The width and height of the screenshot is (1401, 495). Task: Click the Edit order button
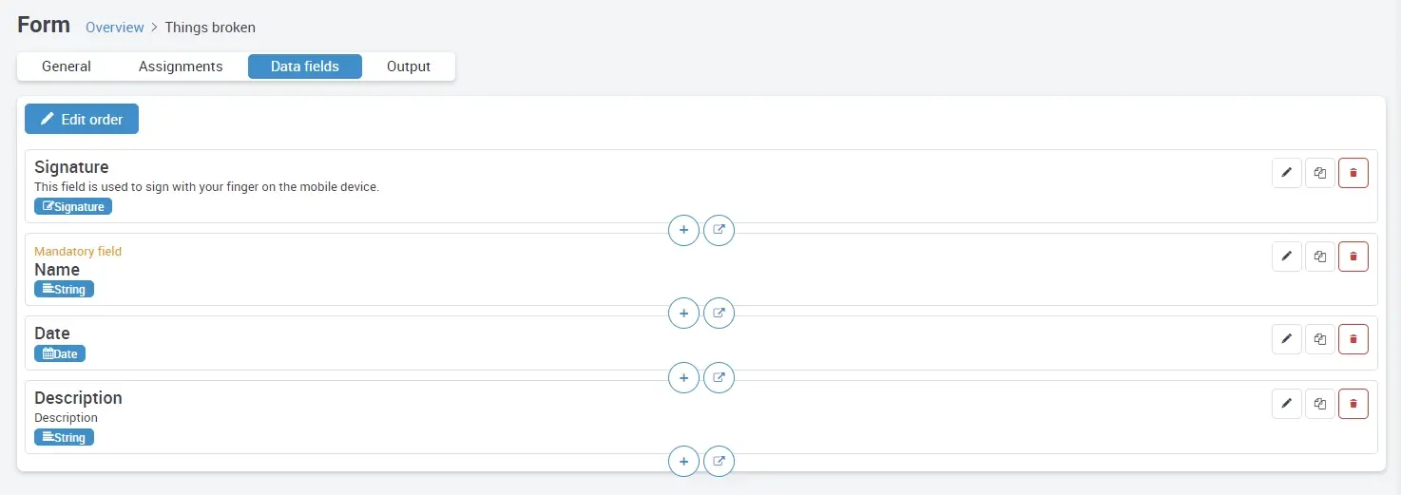tap(82, 120)
